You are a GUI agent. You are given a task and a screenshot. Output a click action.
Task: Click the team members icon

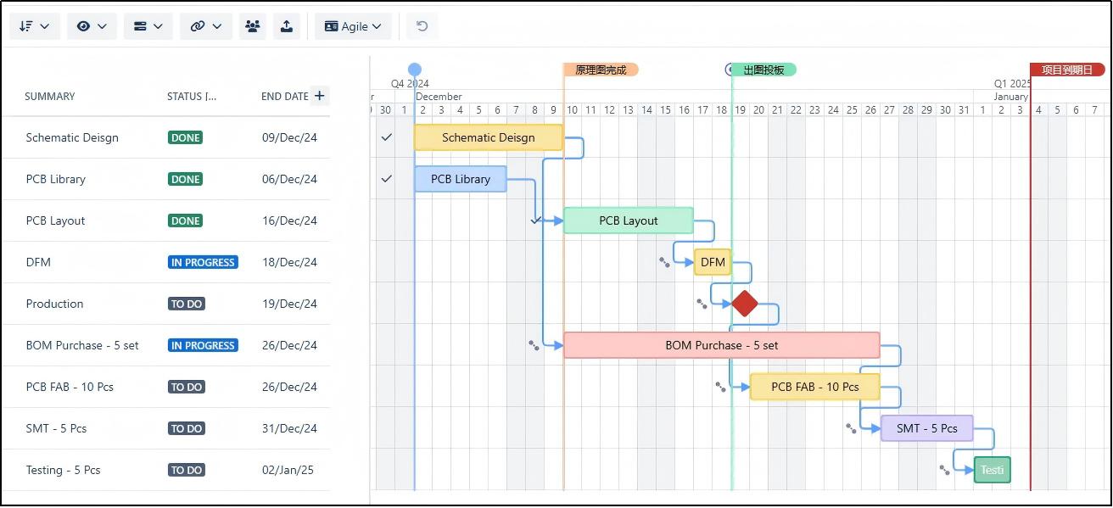point(252,26)
